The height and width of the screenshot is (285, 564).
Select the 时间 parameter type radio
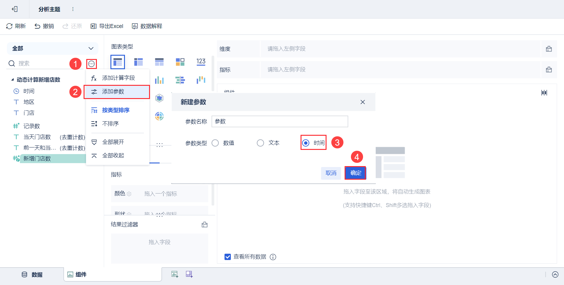point(306,143)
